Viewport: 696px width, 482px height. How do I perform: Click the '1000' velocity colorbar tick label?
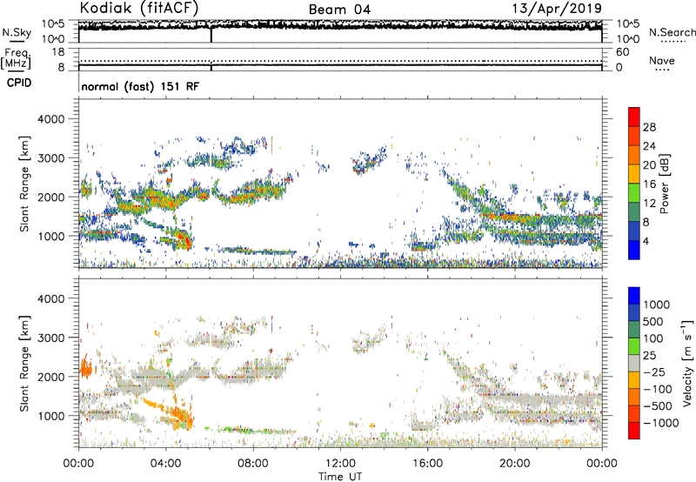click(657, 305)
